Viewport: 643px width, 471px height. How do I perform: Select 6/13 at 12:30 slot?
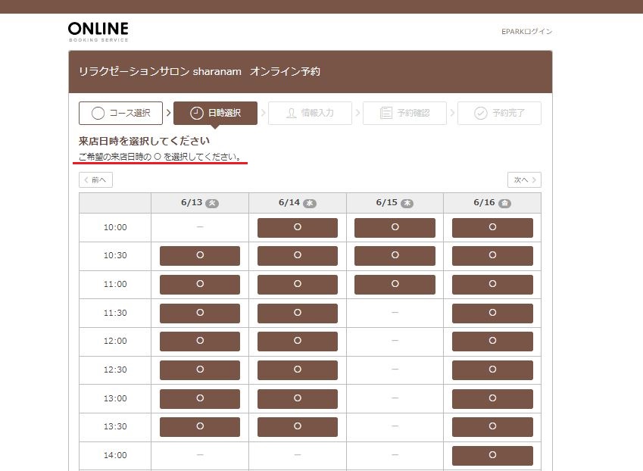(200, 370)
